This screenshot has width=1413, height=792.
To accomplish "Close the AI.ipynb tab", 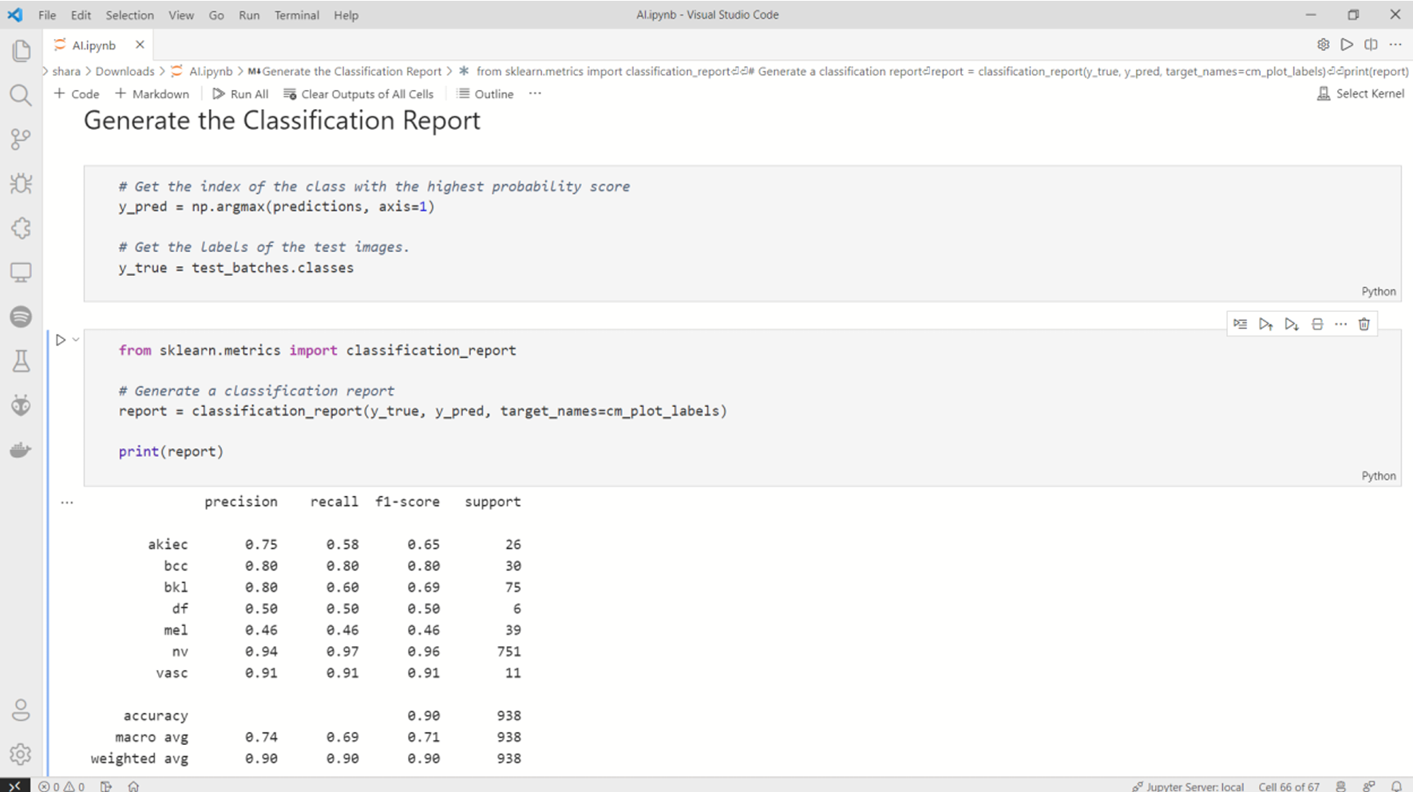I will click(140, 45).
